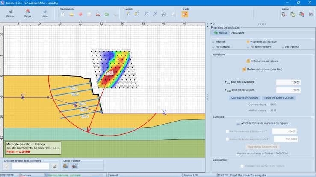Click the geometry creation text input
The width and height of the screenshot is (316, 177).
click(30, 166)
